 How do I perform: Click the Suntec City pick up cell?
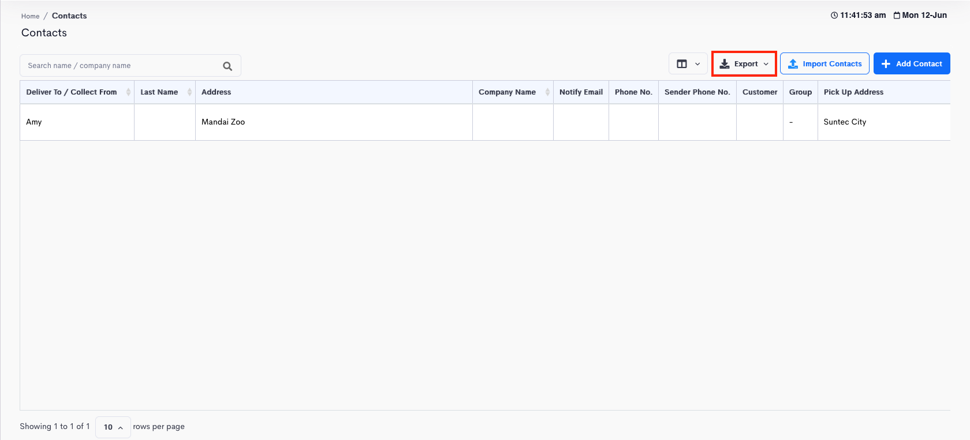pos(884,122)
